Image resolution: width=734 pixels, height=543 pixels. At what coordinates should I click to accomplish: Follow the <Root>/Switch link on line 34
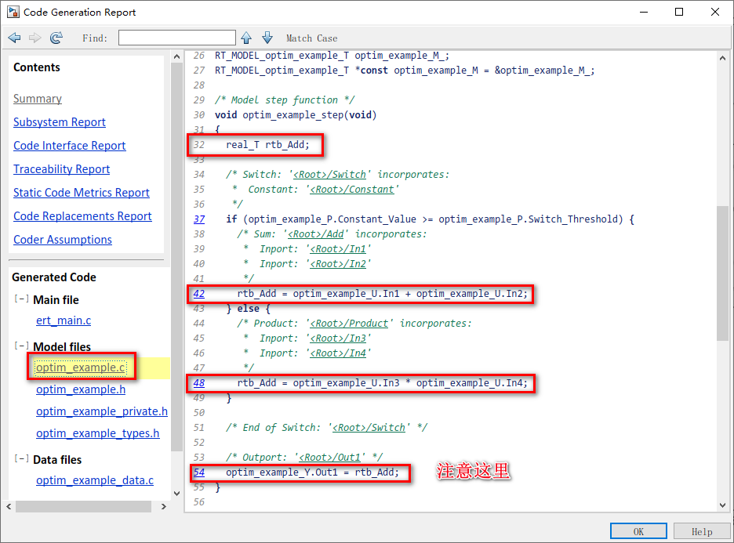329,175
